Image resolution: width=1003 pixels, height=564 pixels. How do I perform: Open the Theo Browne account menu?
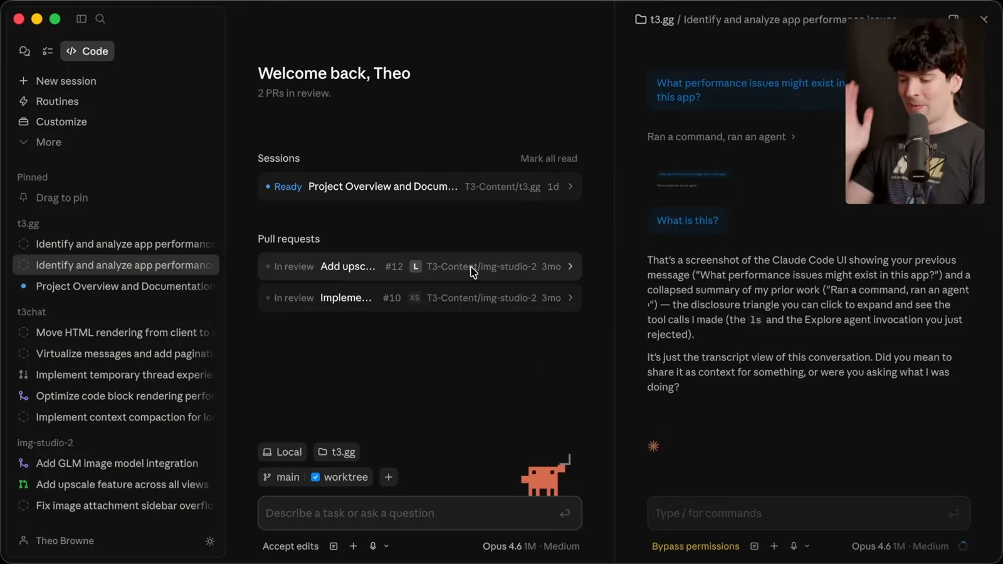[56, 540]
